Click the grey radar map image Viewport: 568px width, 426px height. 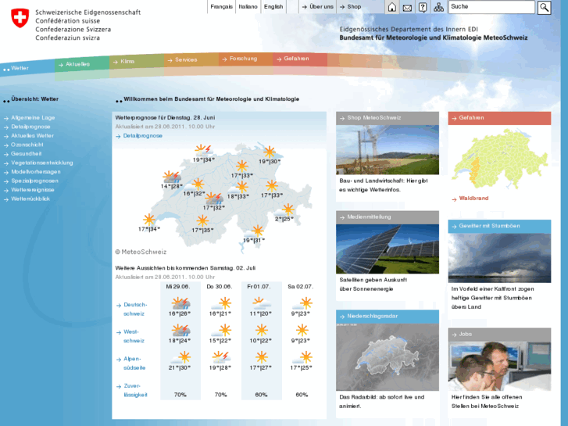(388, 356)
